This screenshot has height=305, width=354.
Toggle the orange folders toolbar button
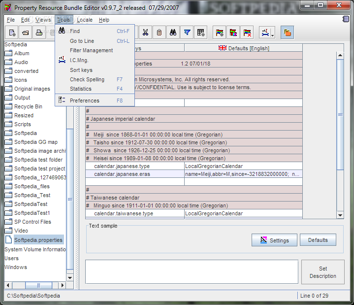[x=287, y=33]
